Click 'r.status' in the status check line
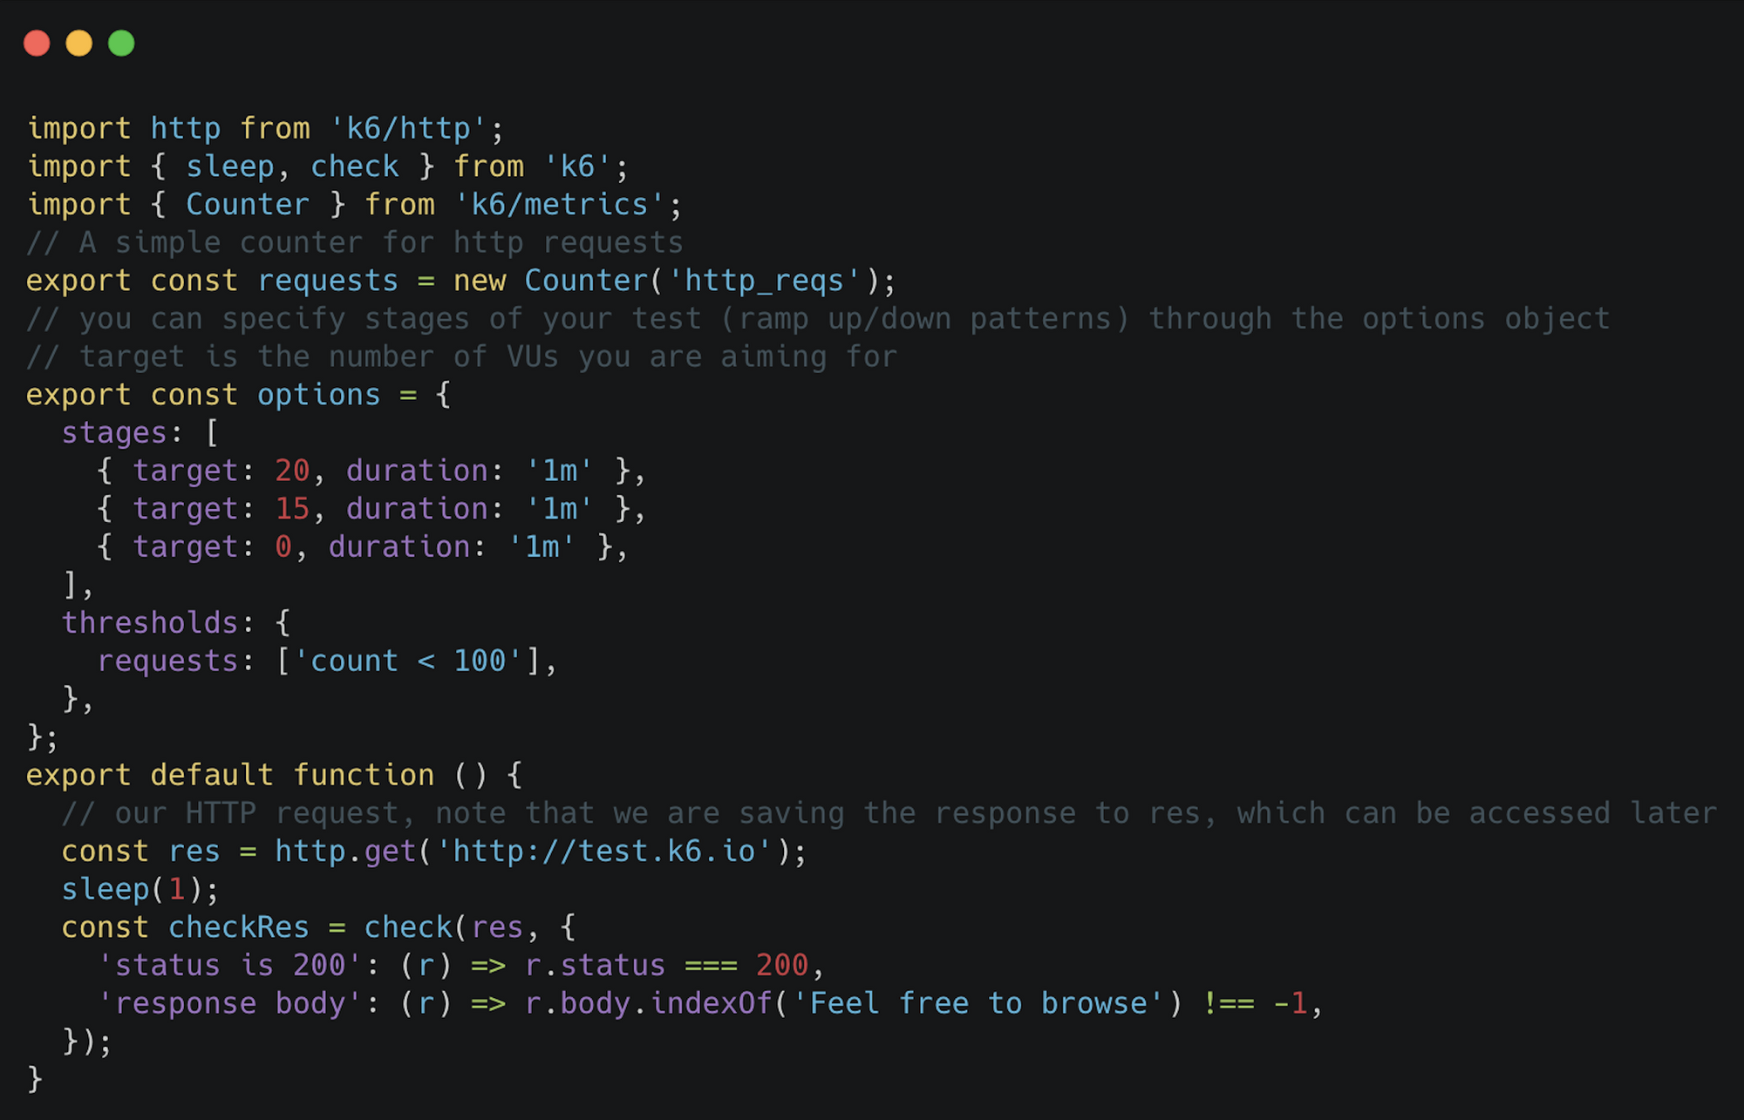 [x=595, y=966]
